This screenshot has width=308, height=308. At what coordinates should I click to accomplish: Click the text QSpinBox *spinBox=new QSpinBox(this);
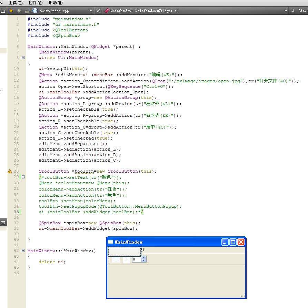[x=89, y=223]
